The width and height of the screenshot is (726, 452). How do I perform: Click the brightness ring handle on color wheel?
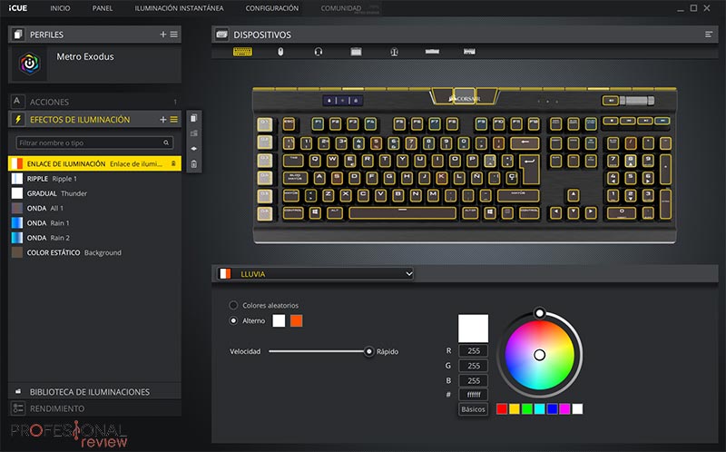click(539, 313)
